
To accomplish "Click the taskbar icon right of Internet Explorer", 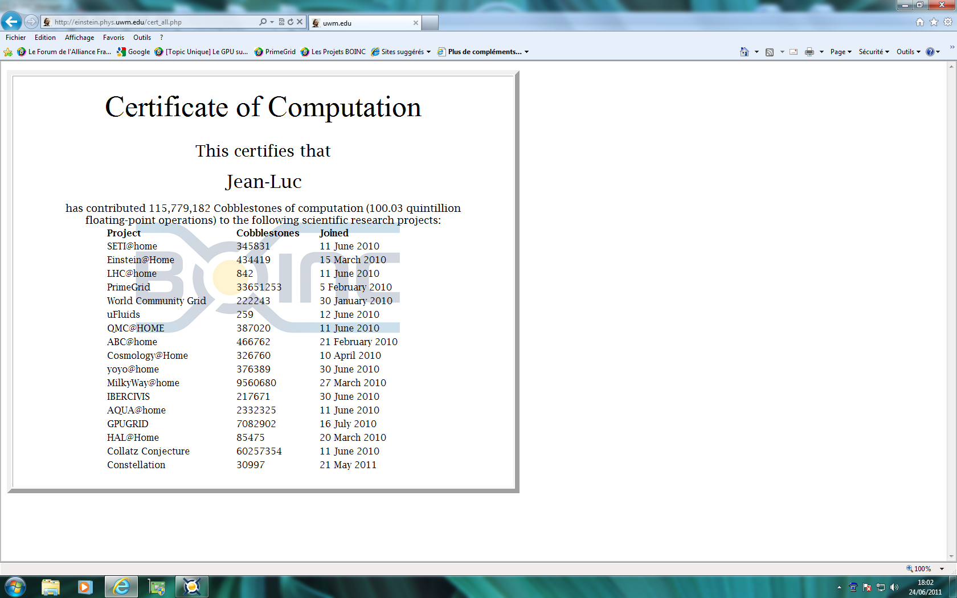I will pos(157,587).
